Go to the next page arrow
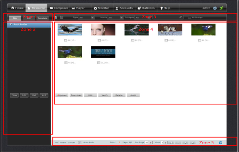 pyautogui.click(x=185, y=142)
